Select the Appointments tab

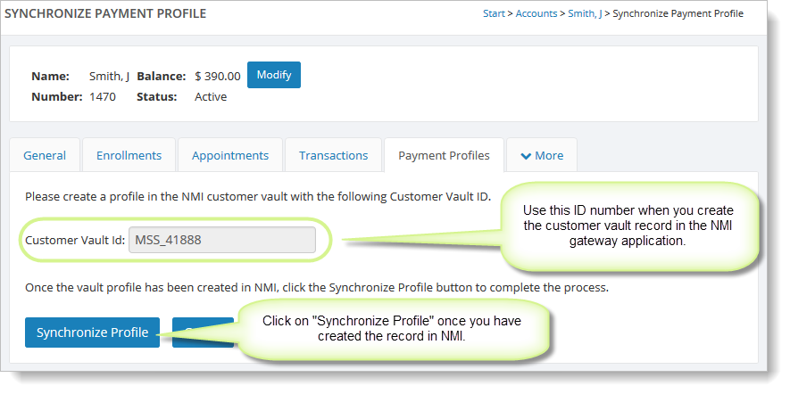pyautogui.click(x=230, y=155)
